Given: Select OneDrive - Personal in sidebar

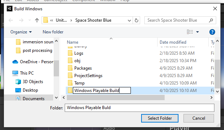Looking at the screenshot, I should [x=33, y=62].
